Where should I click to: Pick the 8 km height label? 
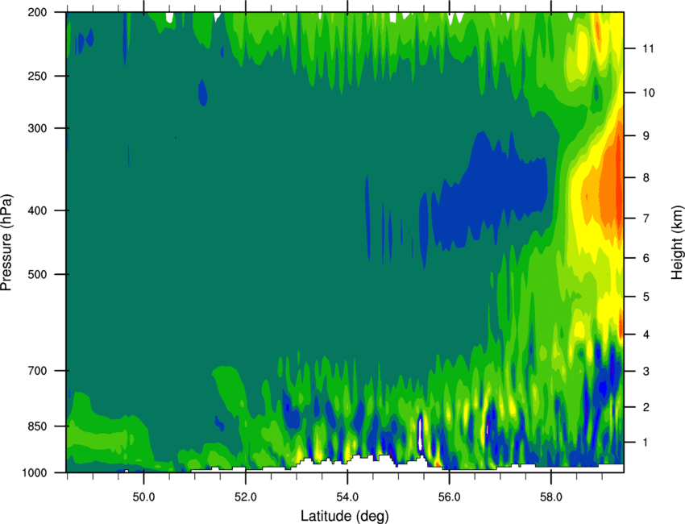click(x=646, y=178)
